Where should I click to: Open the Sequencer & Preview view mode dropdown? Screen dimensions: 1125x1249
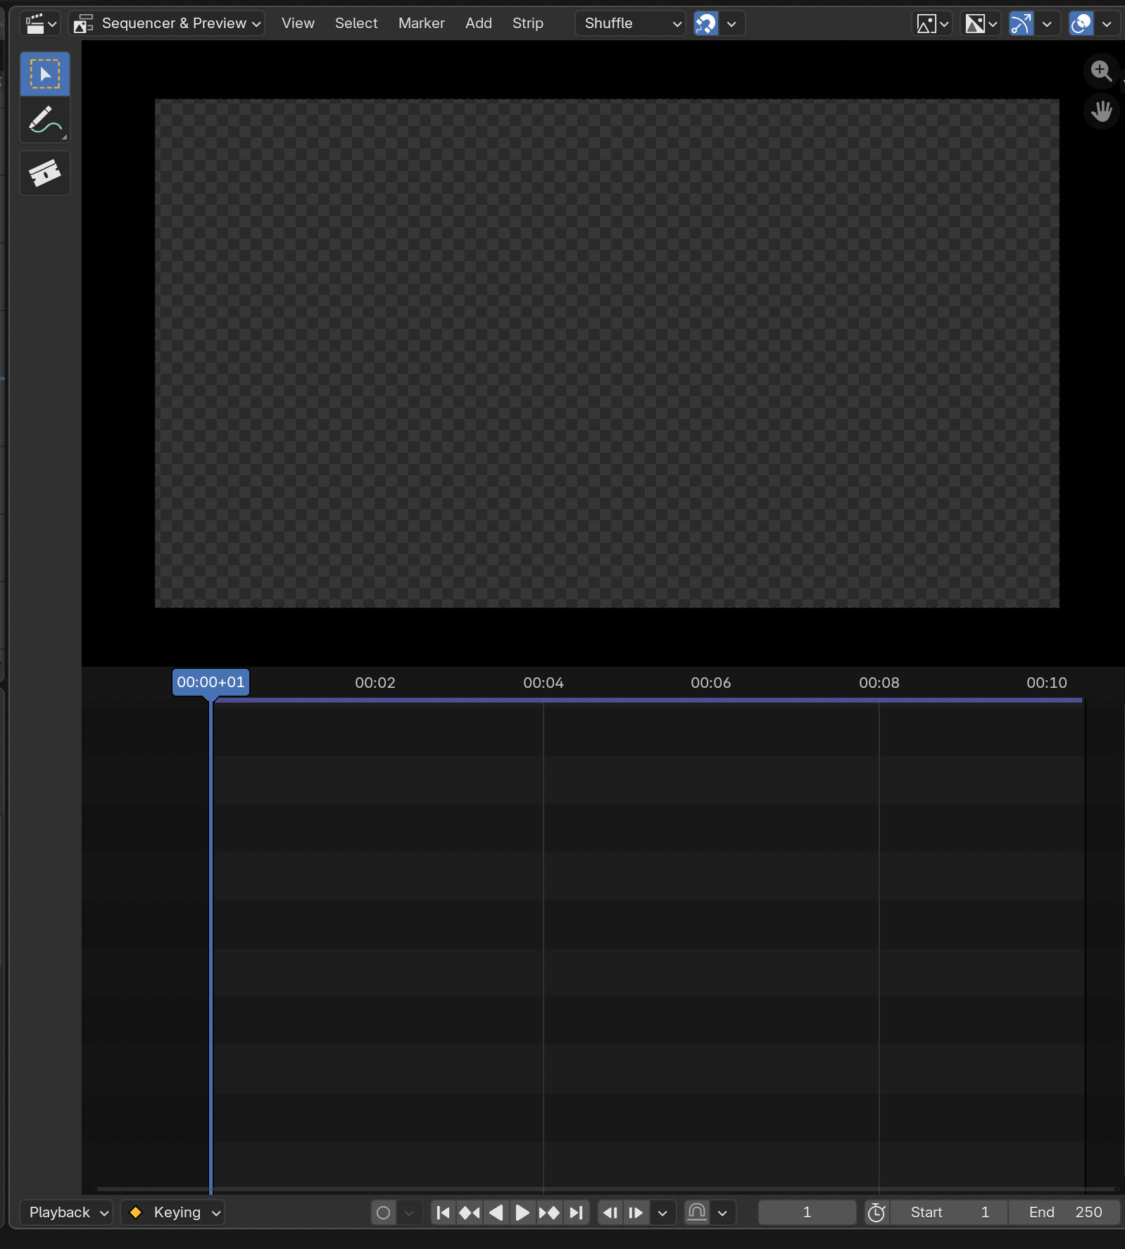click(167, 23)
